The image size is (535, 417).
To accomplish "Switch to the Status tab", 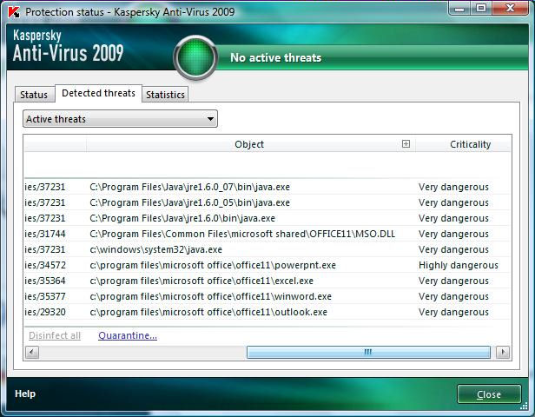I will click(x=34, y=95).
